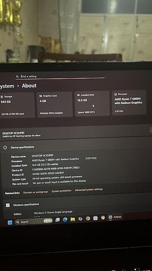Click Windows 11 Home Single Language edition
This screenshot has height=271, width=152.
click(53, 213)
